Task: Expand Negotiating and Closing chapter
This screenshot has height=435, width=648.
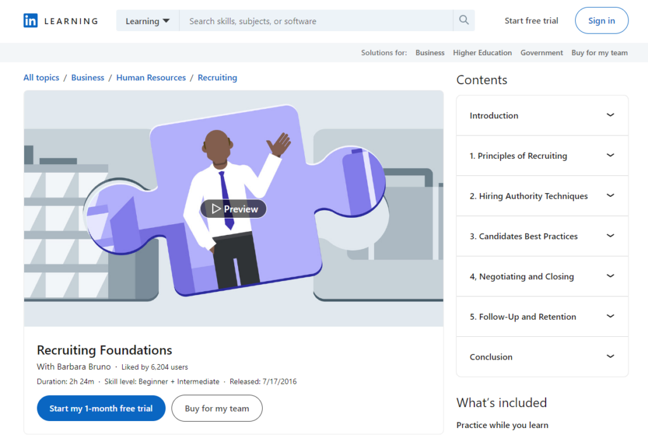Action: (542, 276)
